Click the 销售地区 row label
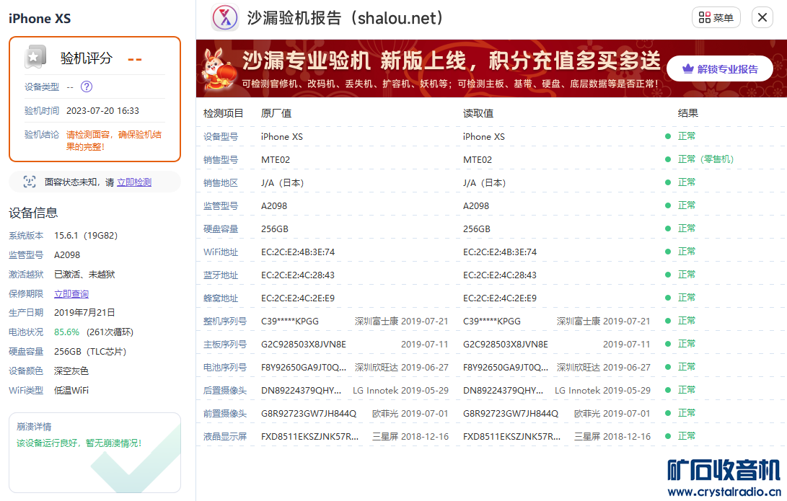The height and width of the screenshot is (501, 787). tap(220, 182)
